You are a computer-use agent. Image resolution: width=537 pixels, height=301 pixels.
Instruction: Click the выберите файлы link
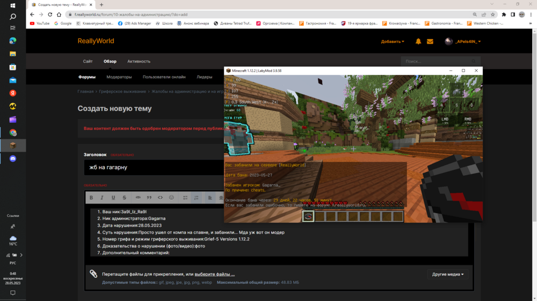pyautogui.click(x=215, y=274)
